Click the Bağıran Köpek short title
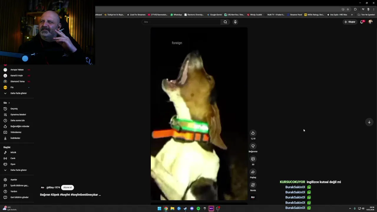 [70, 195]
